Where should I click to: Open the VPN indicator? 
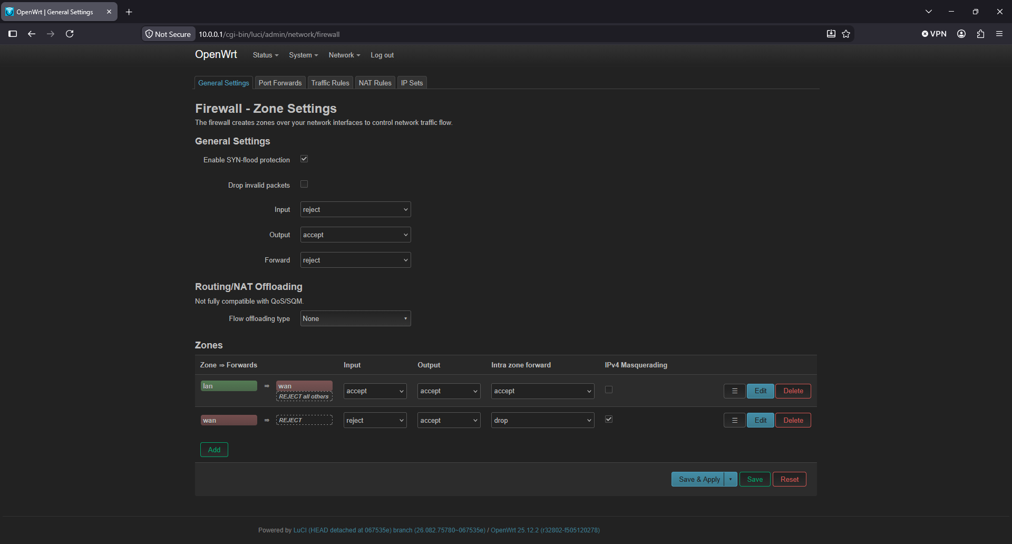tap(934, 34)
